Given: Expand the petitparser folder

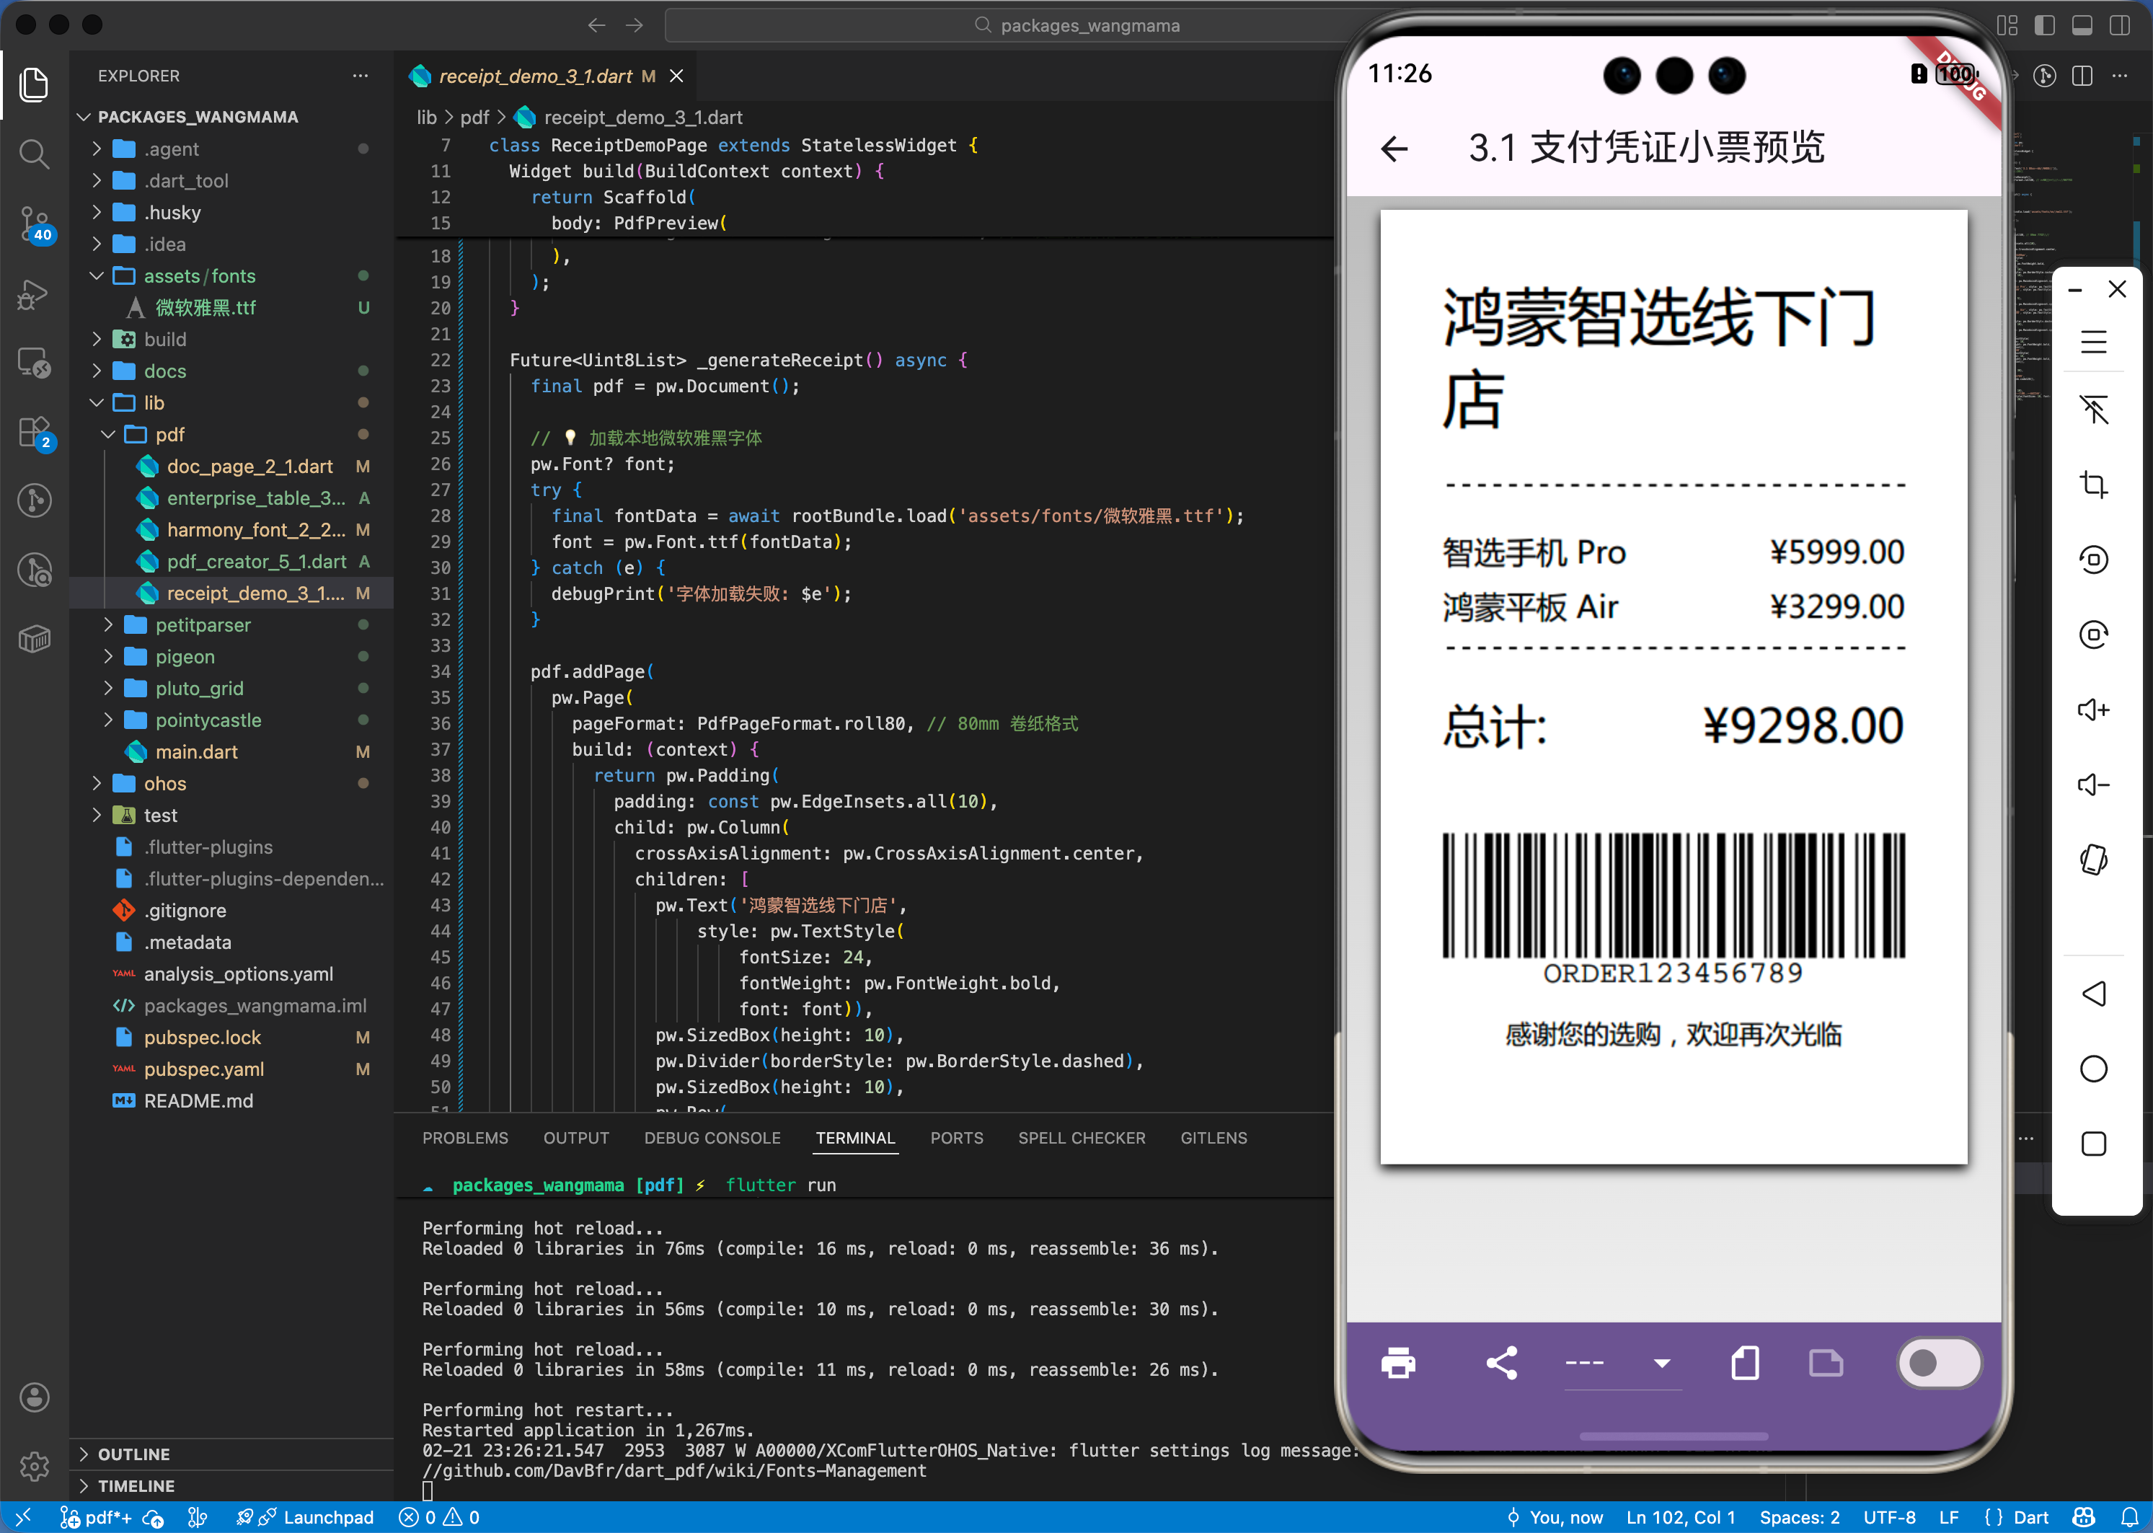Looking at the screenshot, I should pos(203,625).
